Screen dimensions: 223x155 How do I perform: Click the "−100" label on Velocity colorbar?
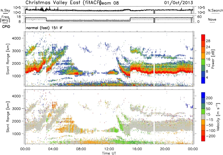tap(210, 131)
